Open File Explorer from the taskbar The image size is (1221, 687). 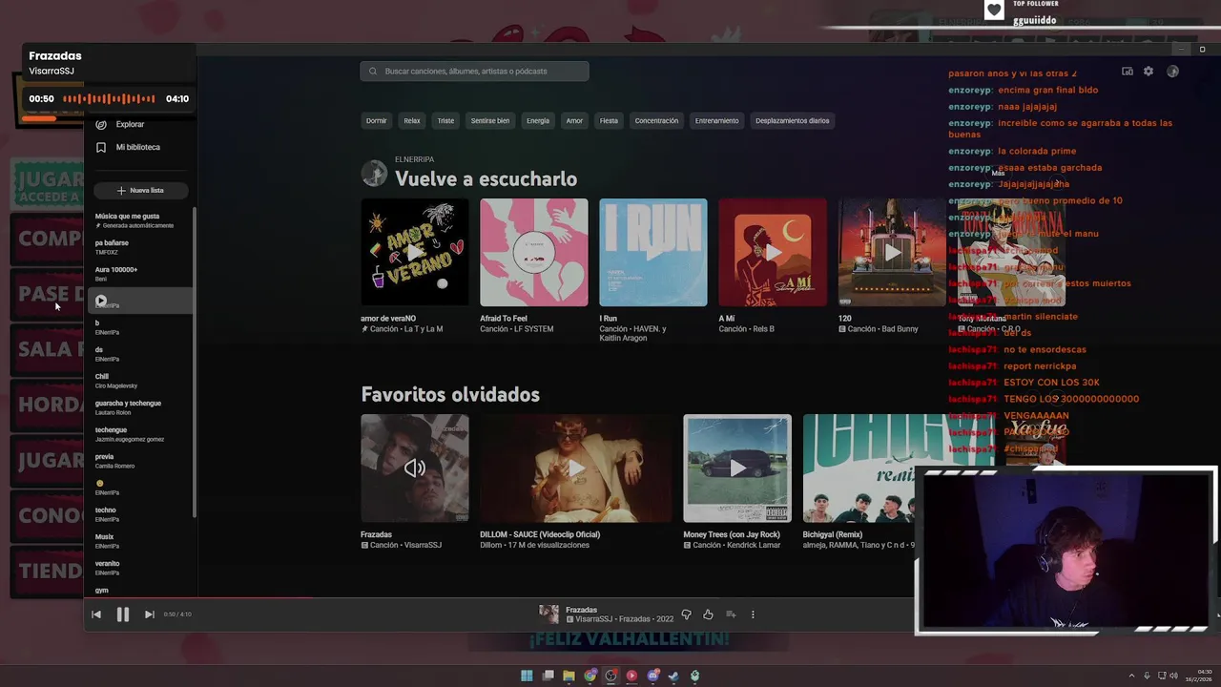click(569, 676)
